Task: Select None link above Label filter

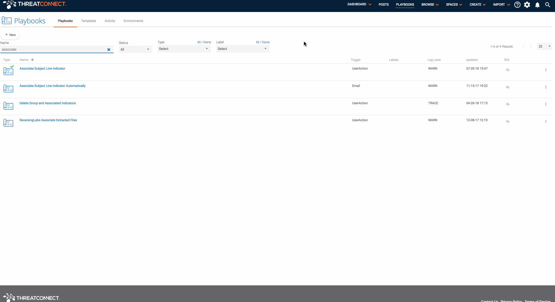Action: [x=266, y=42]
